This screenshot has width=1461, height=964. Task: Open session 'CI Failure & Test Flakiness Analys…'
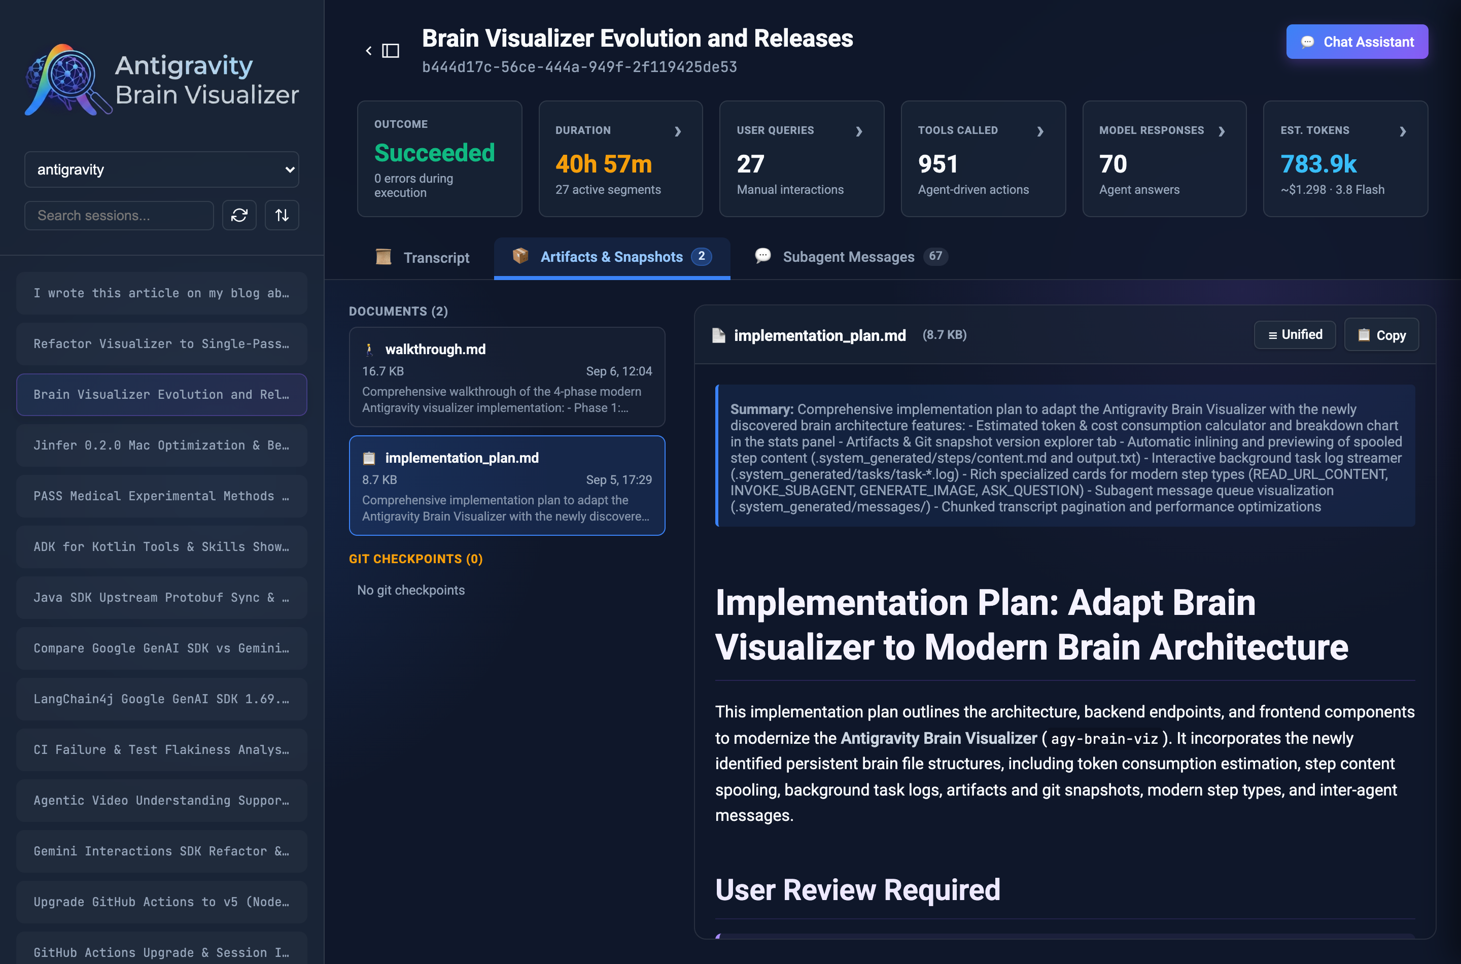162,749
